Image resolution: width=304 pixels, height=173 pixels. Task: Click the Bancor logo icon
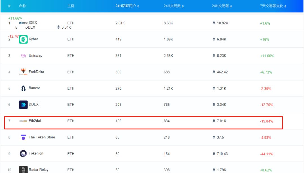click(23, 88)
